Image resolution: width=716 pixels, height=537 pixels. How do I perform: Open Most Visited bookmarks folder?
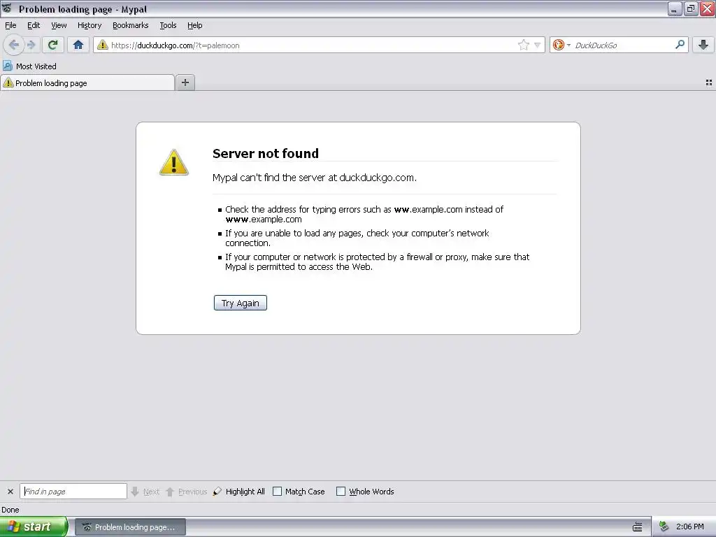tap(29, 66)
